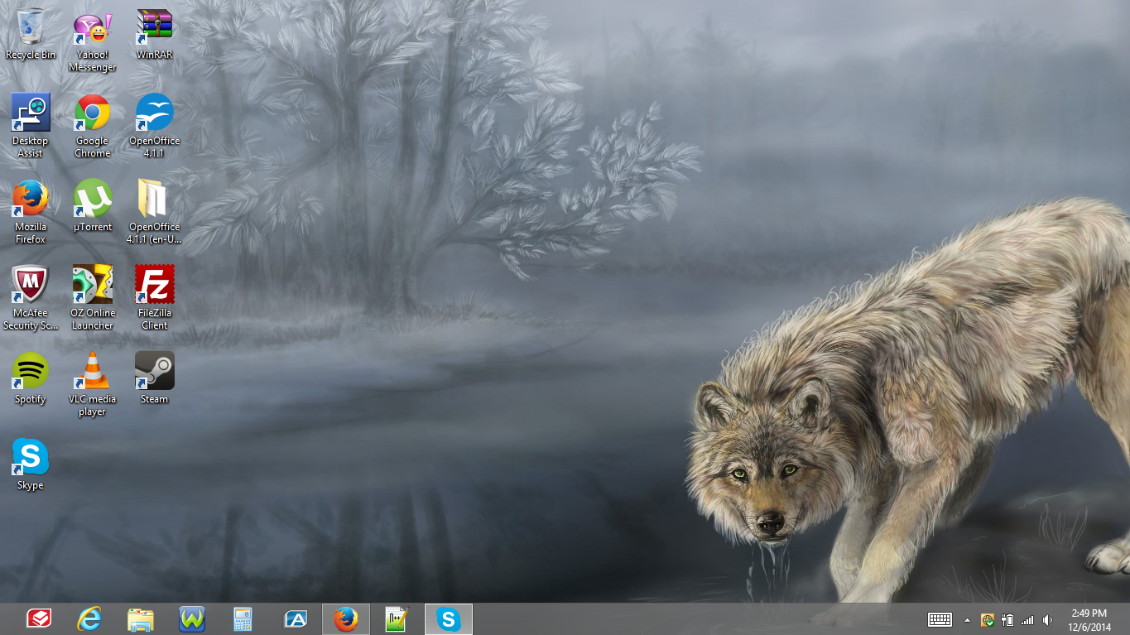Click the VLC media player shortcut
The height and width of the screenshot is (635, 1130).
pos(92,372)
